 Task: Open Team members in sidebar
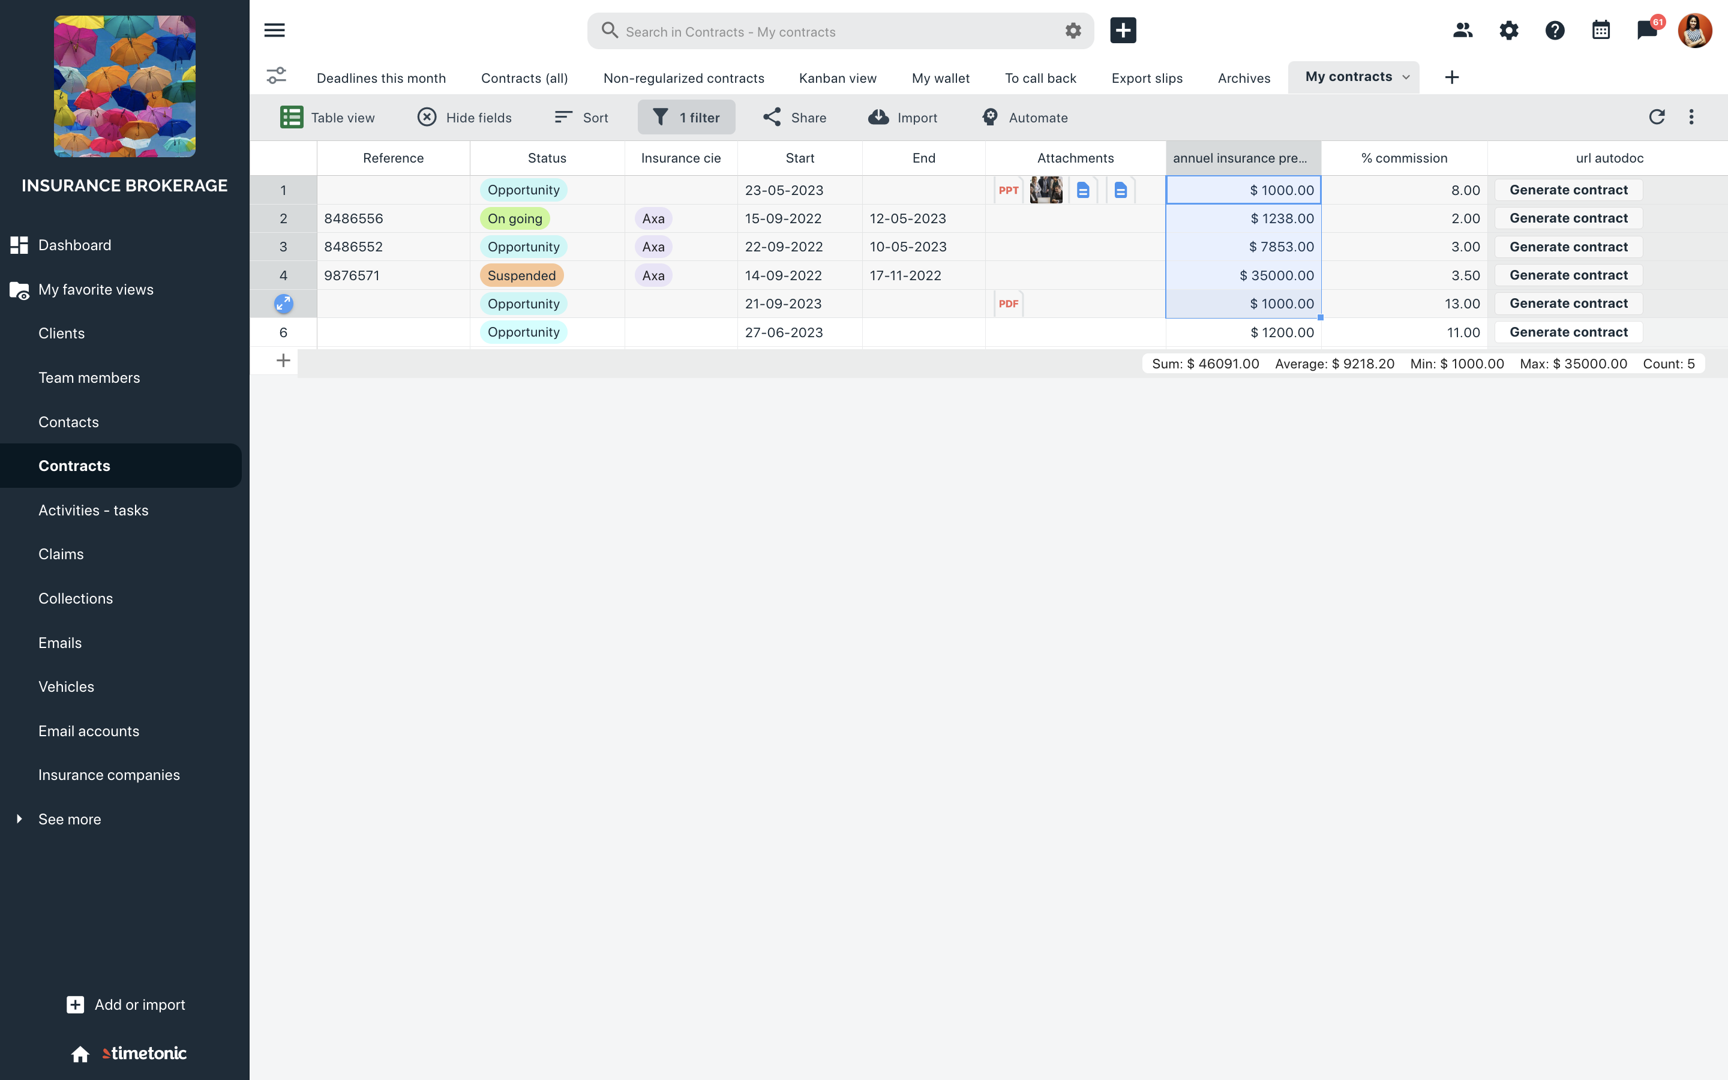tap(89, 378)
